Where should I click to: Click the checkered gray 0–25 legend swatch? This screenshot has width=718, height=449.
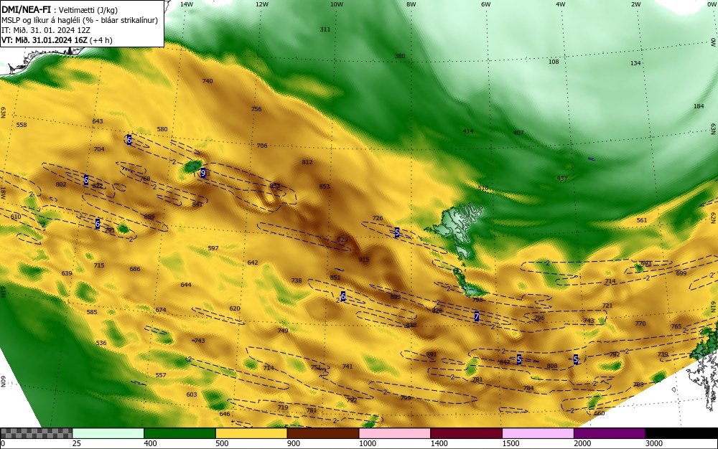[36, 433]
